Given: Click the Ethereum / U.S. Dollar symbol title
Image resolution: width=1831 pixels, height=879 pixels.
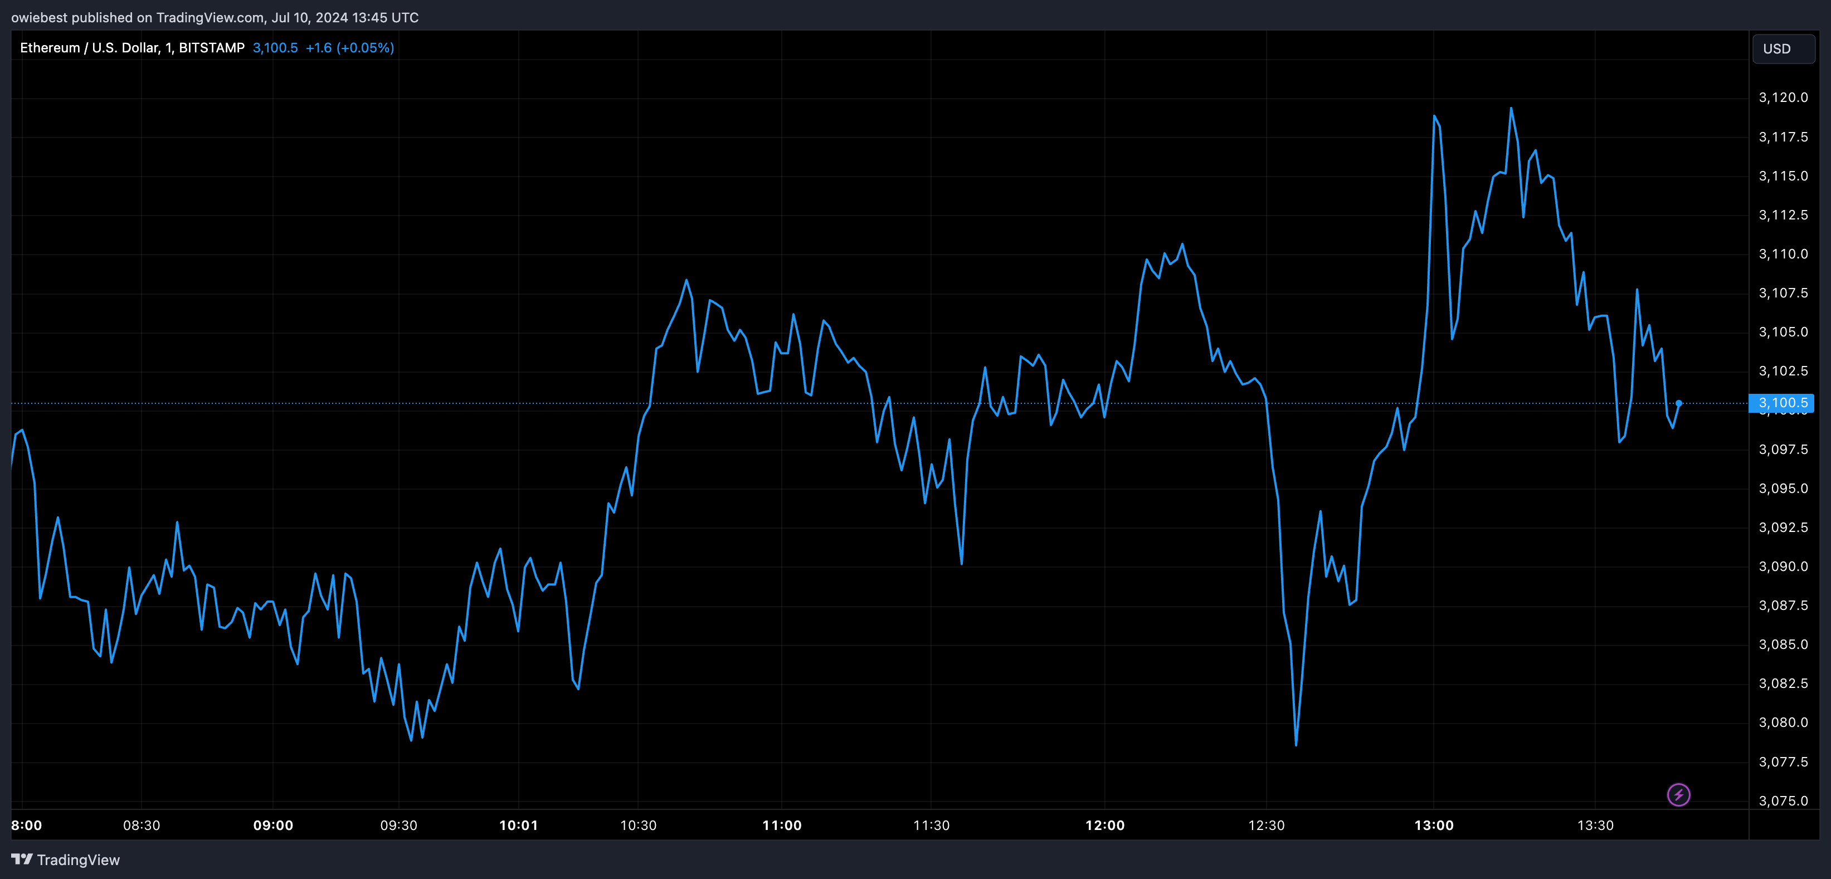Looking at the screenshot, I should (x=132, y=47).
